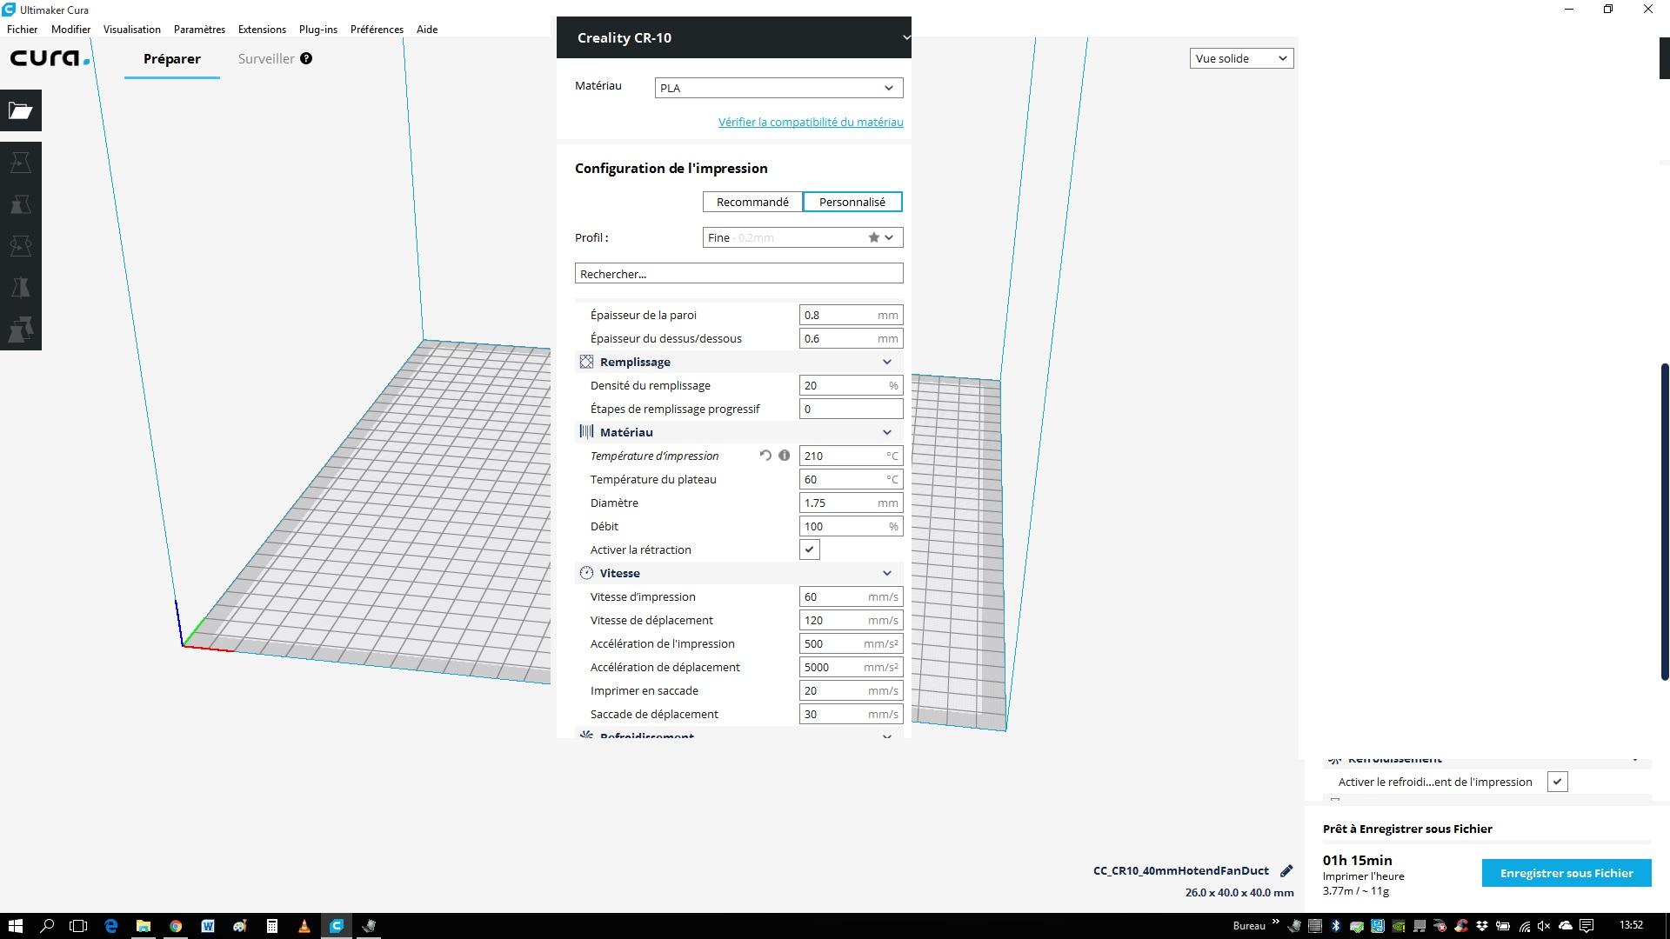Viewport: 1670px width, 939px height.
Task: Click Vérifier la compatibilité du matériau link
Action: coord(811,122)
